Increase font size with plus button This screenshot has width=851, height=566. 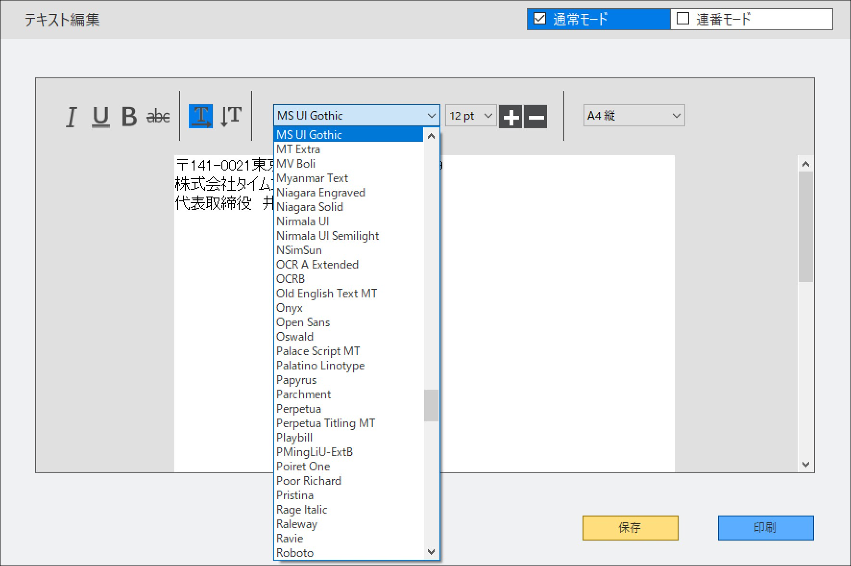point(511,117)
